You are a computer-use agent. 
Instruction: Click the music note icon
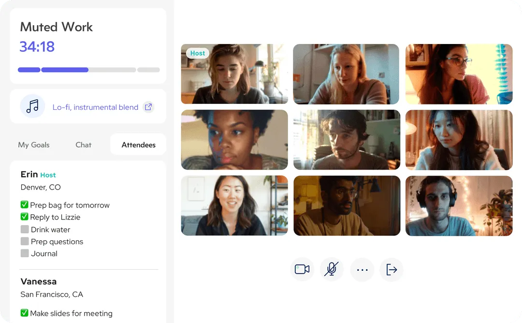coord(32,106)
